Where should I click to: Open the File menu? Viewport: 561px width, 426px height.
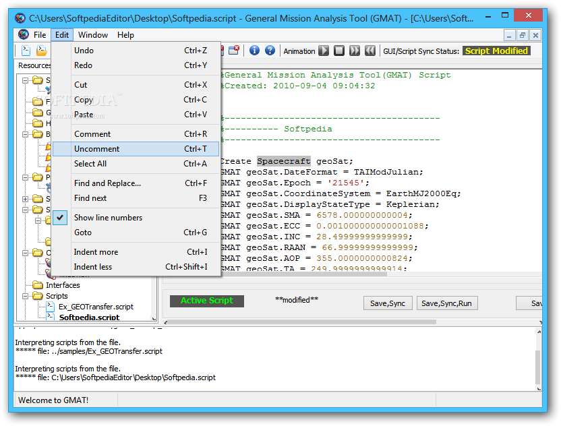pyautogui.click(x=40, y=35)
